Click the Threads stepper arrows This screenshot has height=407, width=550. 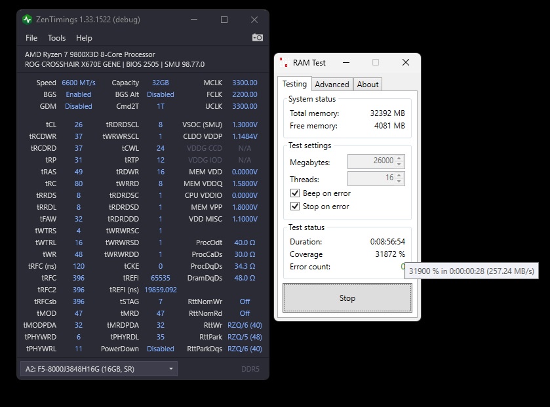tap(400, 179)
